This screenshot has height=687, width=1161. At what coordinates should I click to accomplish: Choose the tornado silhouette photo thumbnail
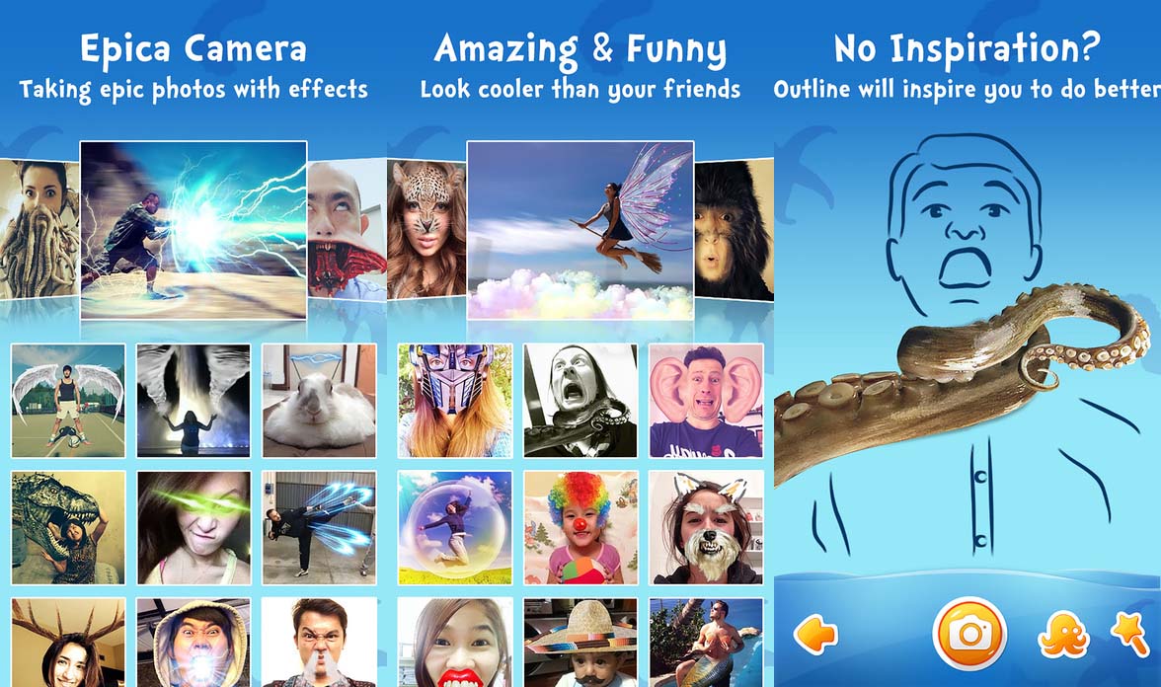click(193, 400)
